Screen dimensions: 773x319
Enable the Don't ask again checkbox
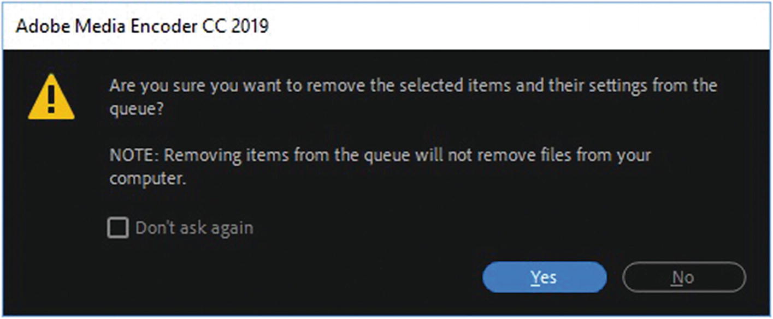[x=117, y=228]
